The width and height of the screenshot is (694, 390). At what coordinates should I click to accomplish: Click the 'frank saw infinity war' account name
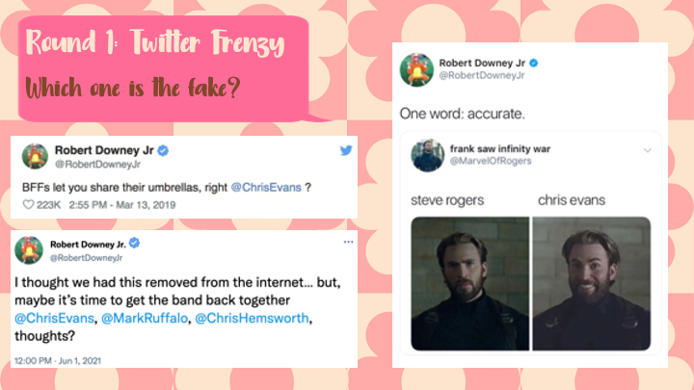coord(500,149)
